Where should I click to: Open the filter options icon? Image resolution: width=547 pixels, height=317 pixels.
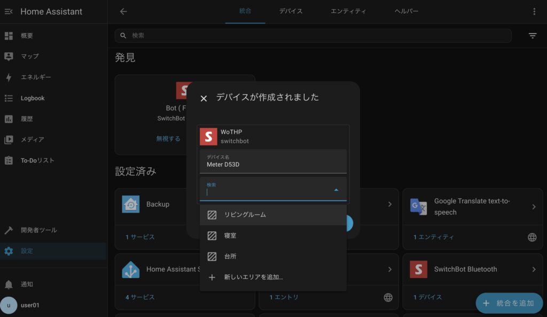pyautogui.click(x=533, y=36)
